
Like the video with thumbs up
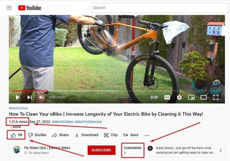point(16,135)
